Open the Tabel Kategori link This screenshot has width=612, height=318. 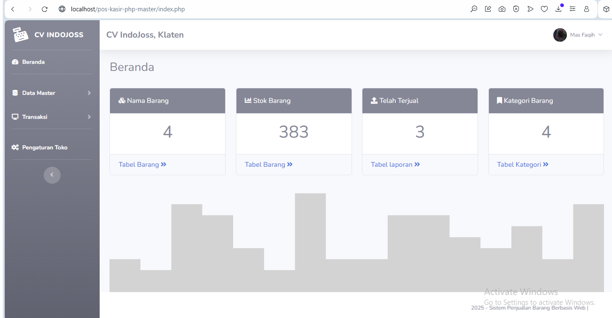point(523,164)
